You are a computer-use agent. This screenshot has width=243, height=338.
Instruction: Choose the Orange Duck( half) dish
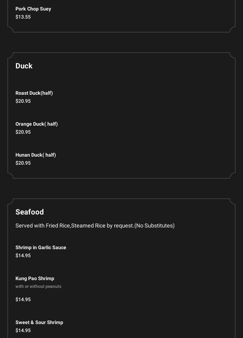pos(37,124)
